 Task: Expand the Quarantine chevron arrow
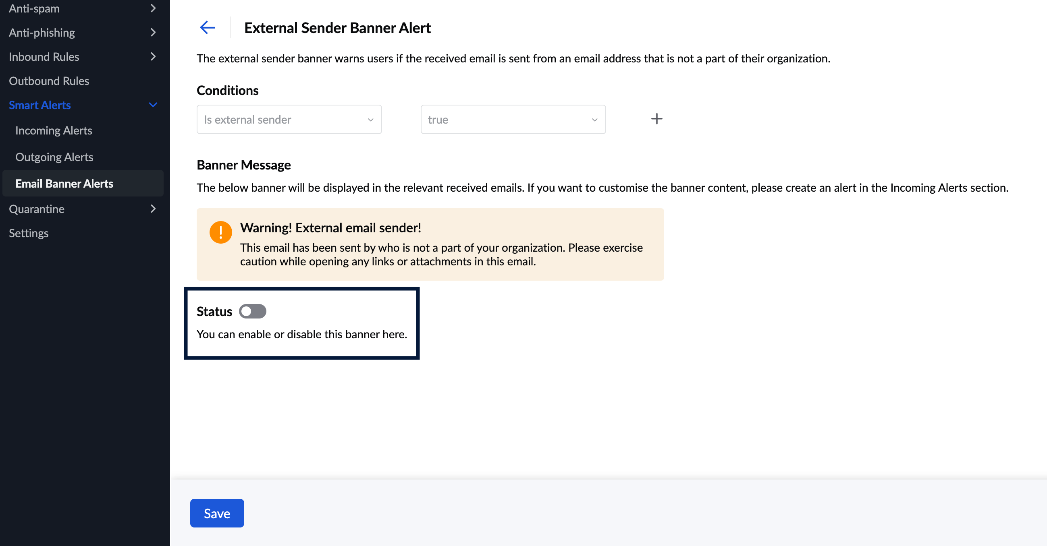click(153, 209)
